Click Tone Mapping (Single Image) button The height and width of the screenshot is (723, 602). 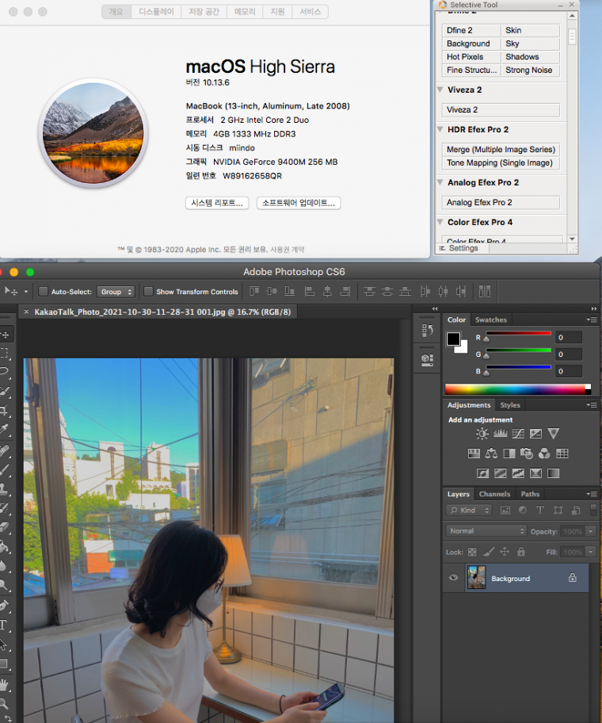point(501,163)
